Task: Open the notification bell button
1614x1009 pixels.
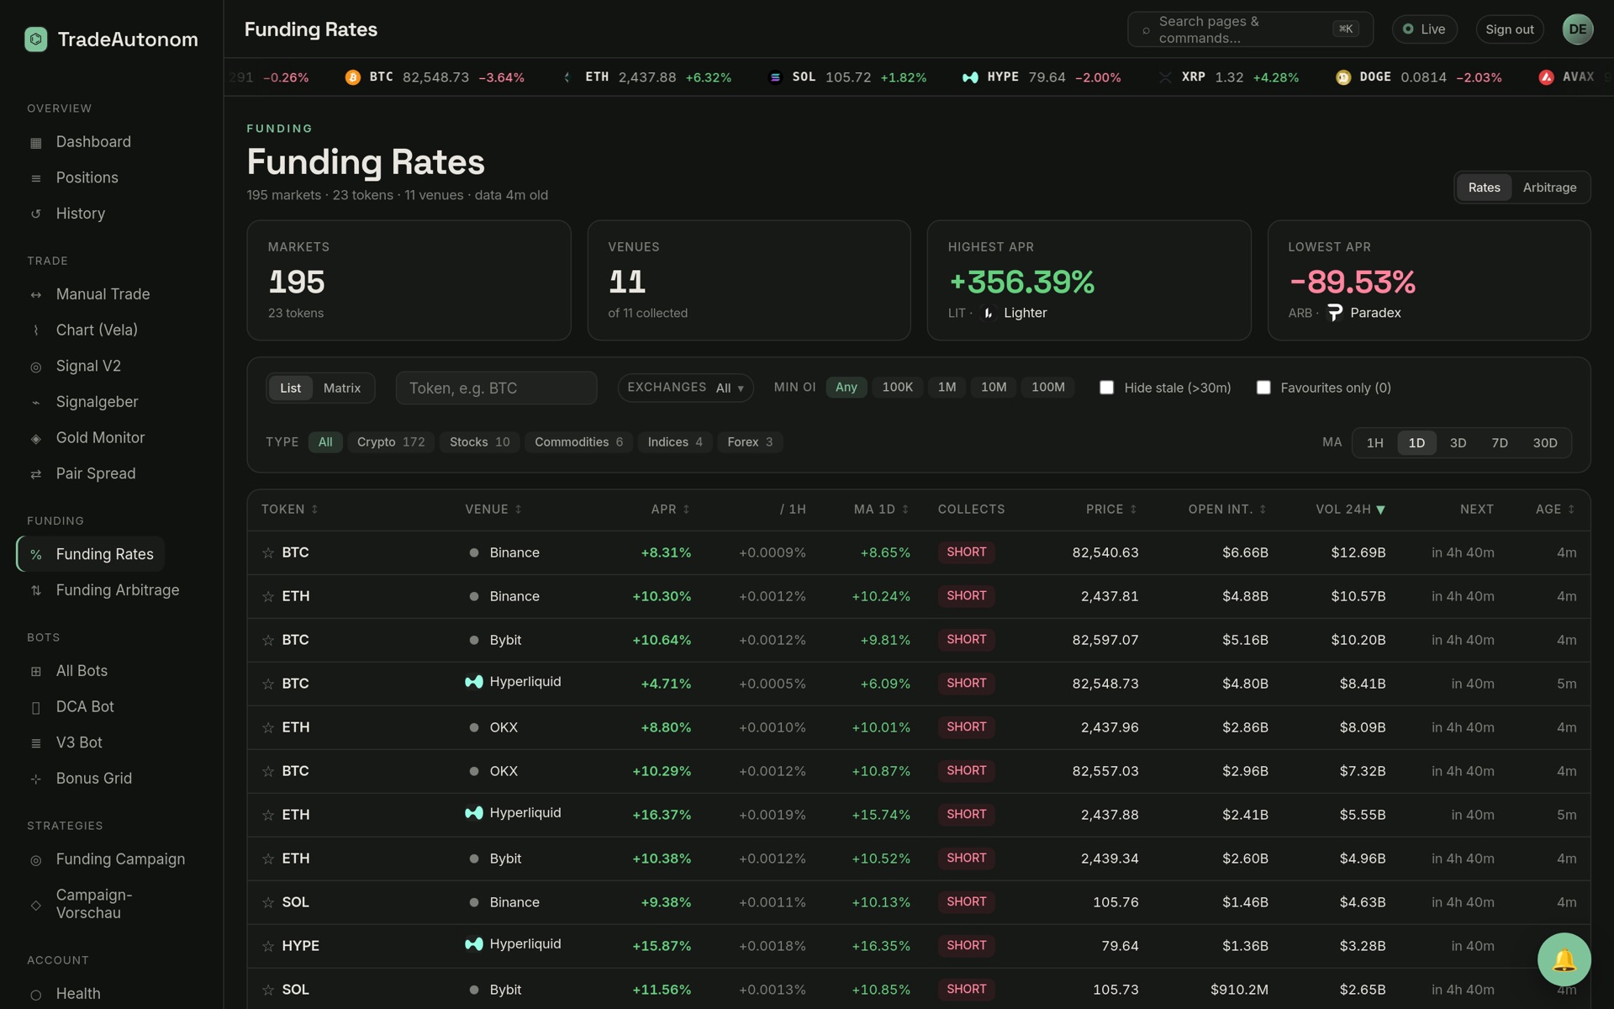Action: [1564, 959]
